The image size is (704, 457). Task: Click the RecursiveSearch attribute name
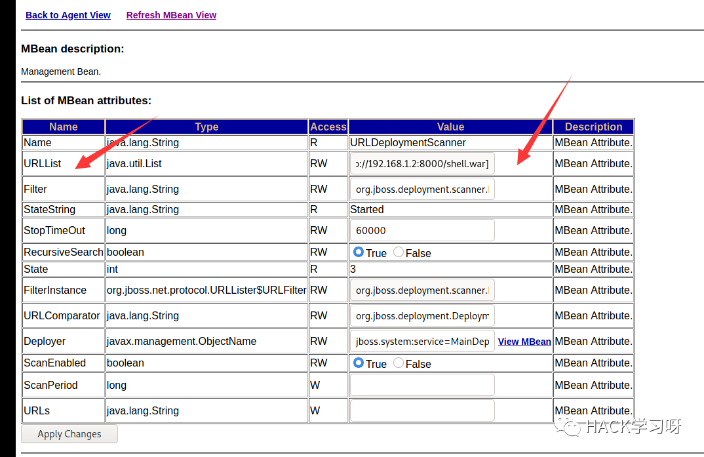point(64,252)
